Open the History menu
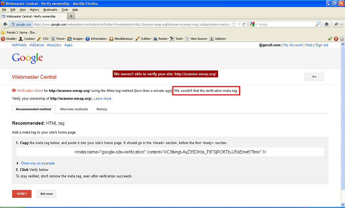 (34, 10)
